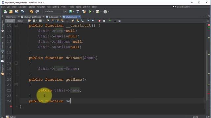This screenshot has height=118, width=211.
Task: Select the student.php tab
Action: (x=72, y=17)
